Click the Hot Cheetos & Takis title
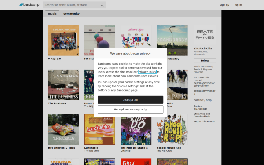The width and height of the screenshot is (264, 165). tap(62, 148)
